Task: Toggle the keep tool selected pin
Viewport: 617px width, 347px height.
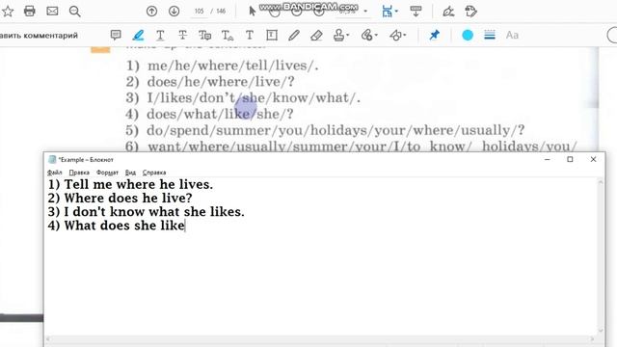Action: (x=434, y=35)
